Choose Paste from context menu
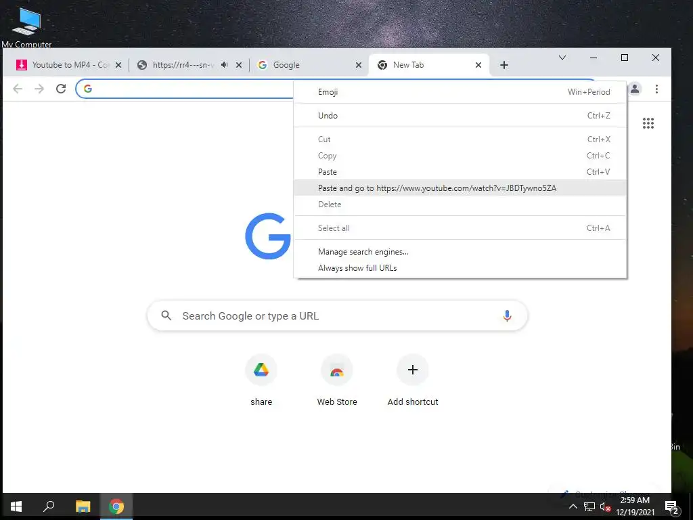The width and height of the screenshot is (693, 520). 460,171
